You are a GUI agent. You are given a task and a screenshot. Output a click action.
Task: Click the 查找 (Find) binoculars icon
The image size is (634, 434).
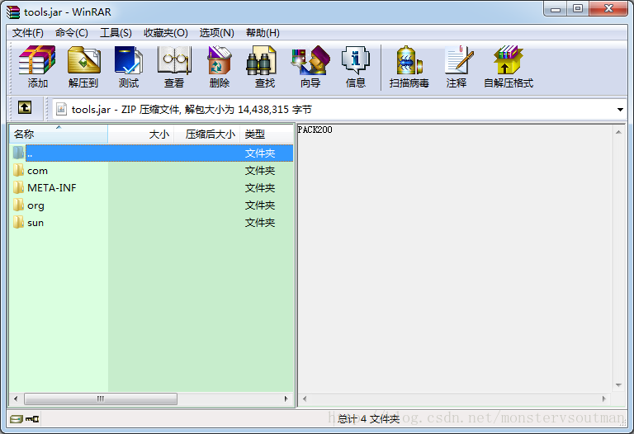[261, 60]
